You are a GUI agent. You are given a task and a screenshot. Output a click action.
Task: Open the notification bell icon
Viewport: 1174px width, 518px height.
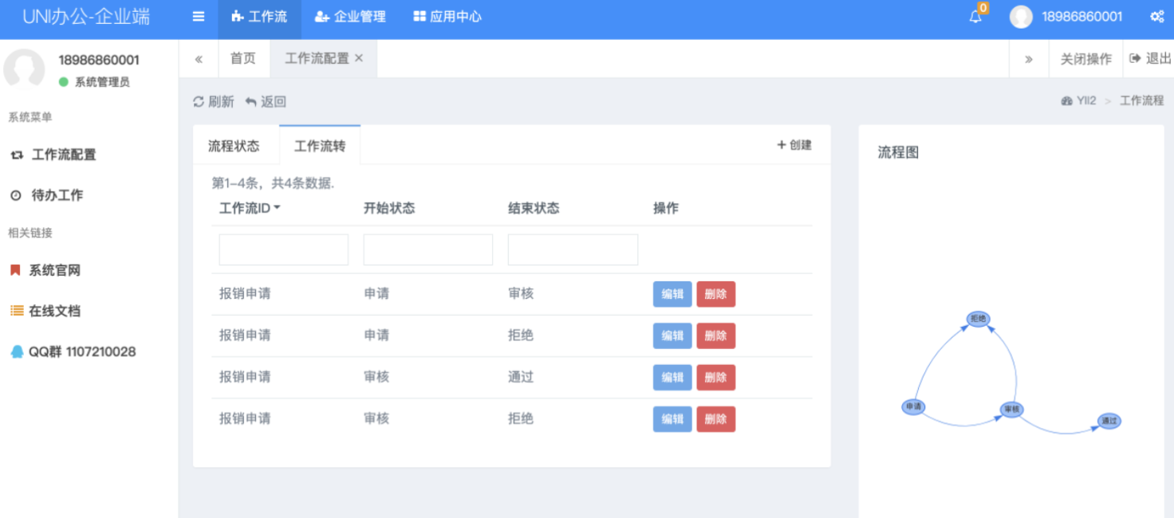[x=975, y=17]
